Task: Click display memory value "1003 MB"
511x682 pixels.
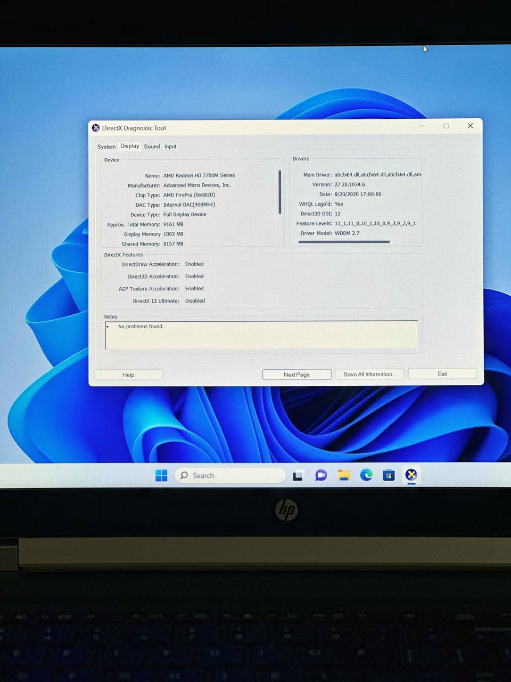Action: tap(173, 234)
